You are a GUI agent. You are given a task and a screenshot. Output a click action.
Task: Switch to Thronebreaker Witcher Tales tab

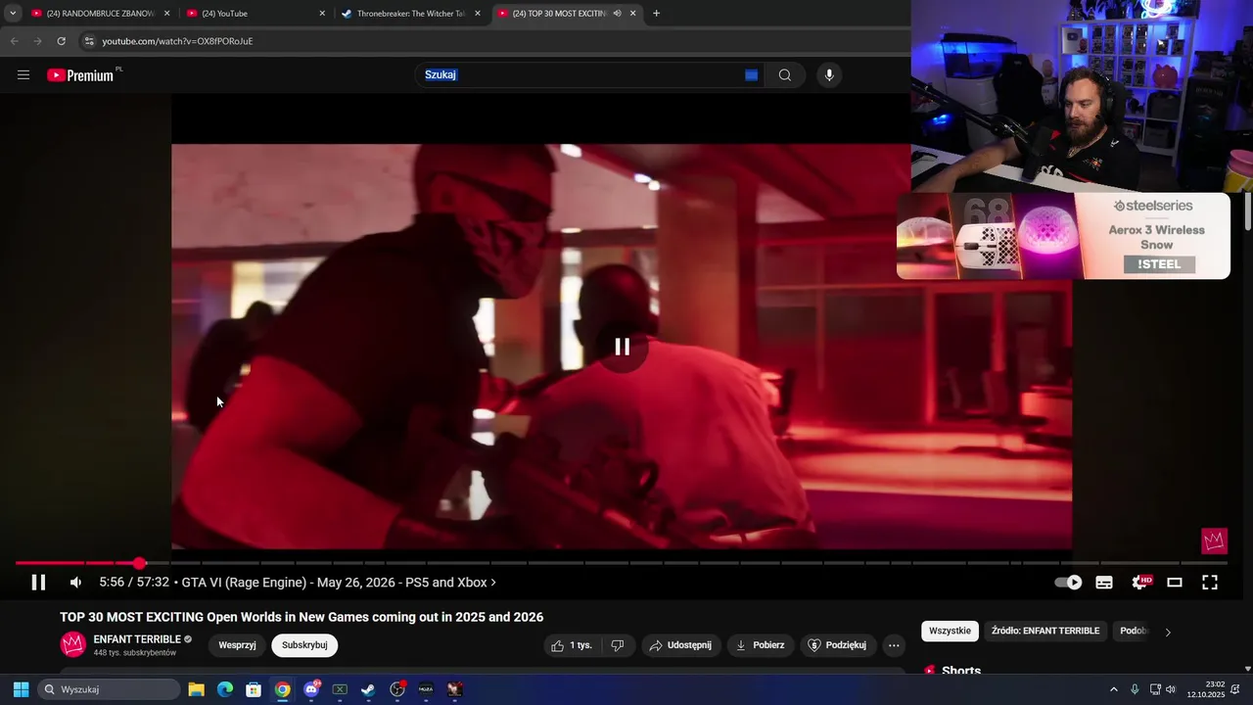click(411, 14)
